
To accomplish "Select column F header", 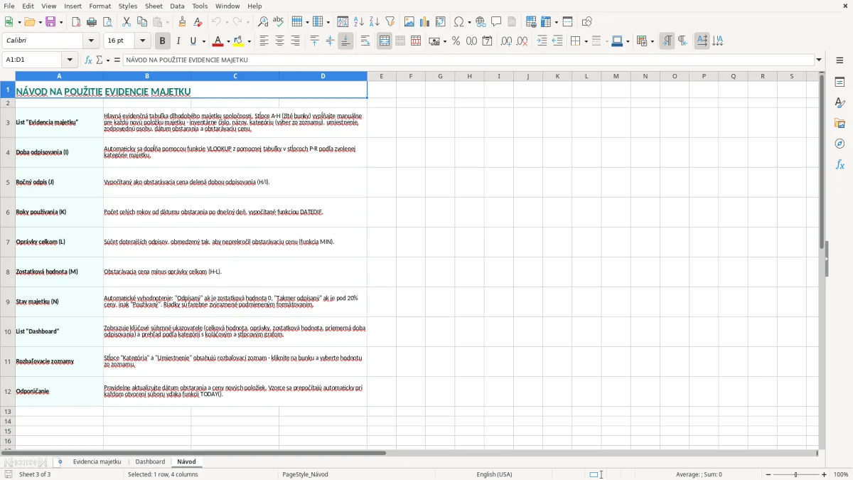I will 410,76.
